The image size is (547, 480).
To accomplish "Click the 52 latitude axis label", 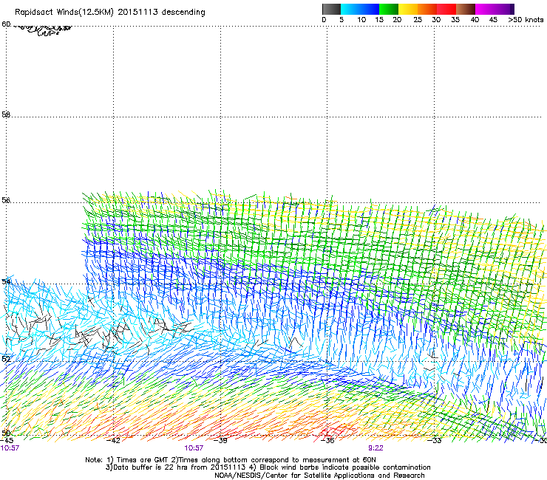I will pos(6,359).
